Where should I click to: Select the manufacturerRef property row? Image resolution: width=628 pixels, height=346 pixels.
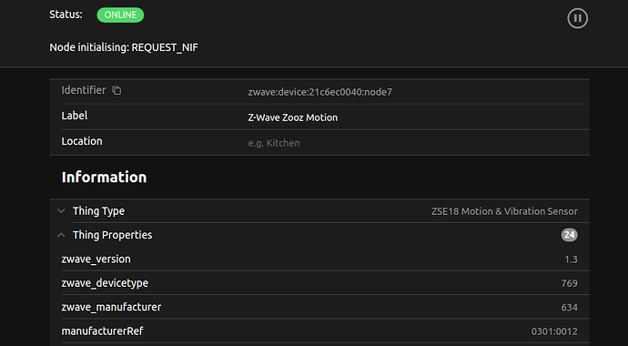(319, 331)
